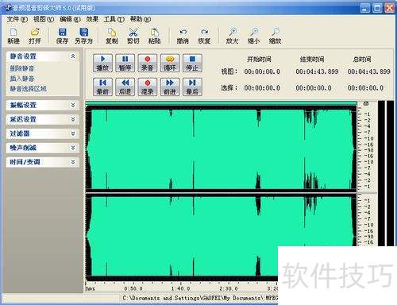Choose the 另存为 (Save As) icon
This screenshot has width=397, height=305.
tap(83, 36)
